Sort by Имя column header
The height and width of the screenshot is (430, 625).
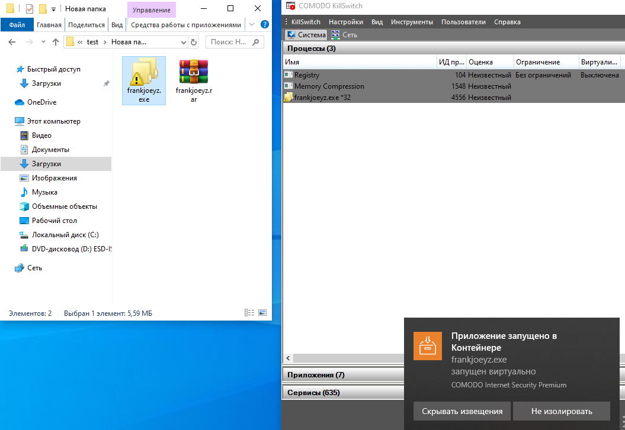click(x=360, y=62)
